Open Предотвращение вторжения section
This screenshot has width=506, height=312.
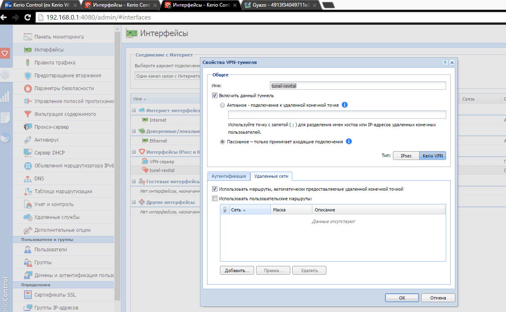point(68,76)
